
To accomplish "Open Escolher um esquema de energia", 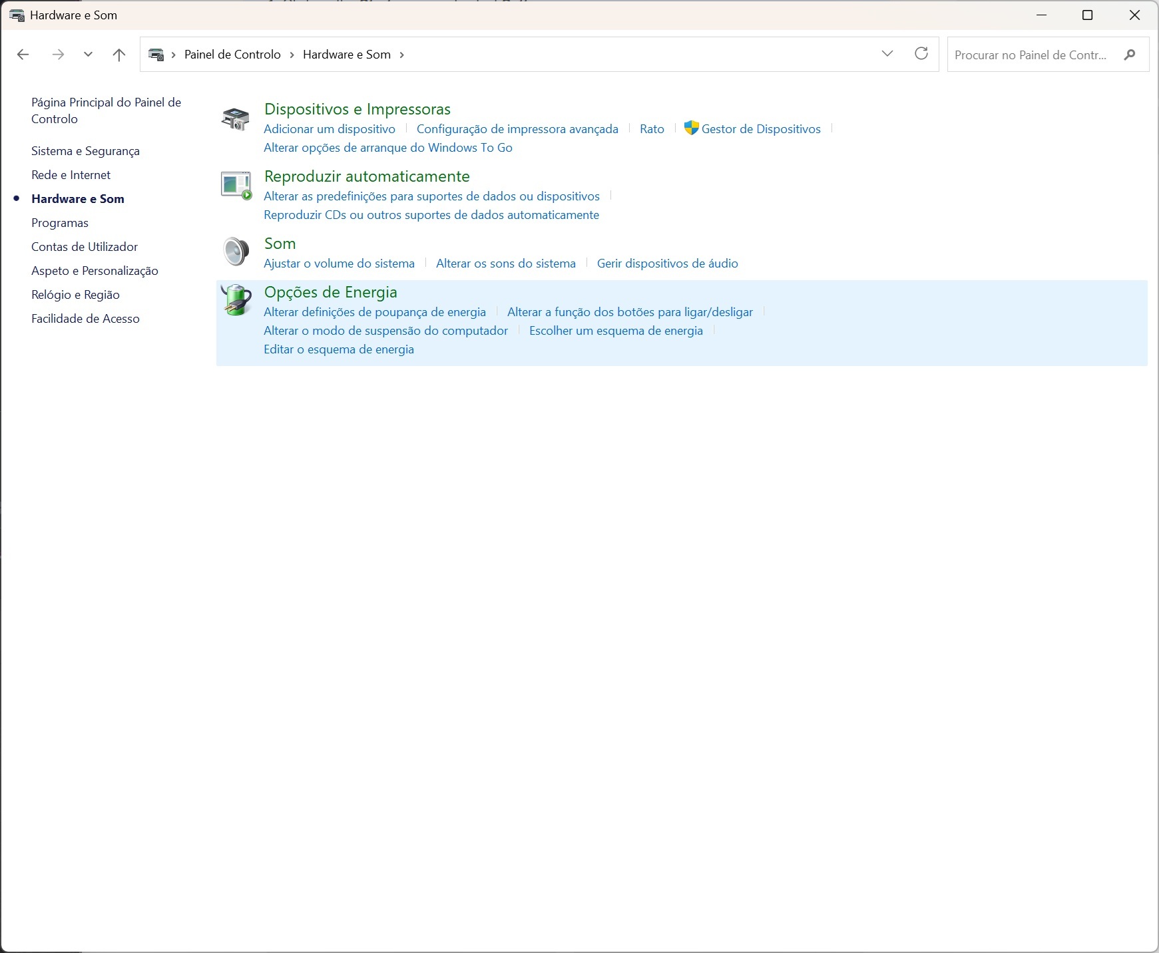I will click(616, 331).
